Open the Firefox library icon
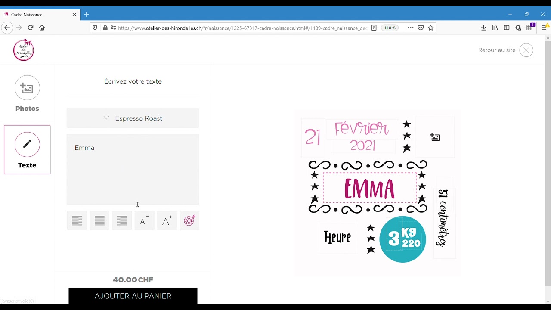This screenshot has height=310, width=551. pos(495,28)
